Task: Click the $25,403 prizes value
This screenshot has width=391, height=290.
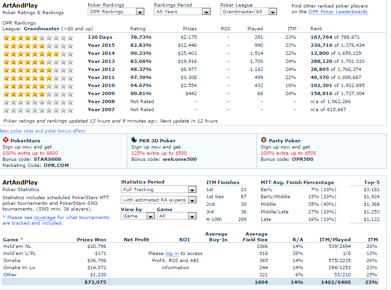Action: tap(187, 53)
